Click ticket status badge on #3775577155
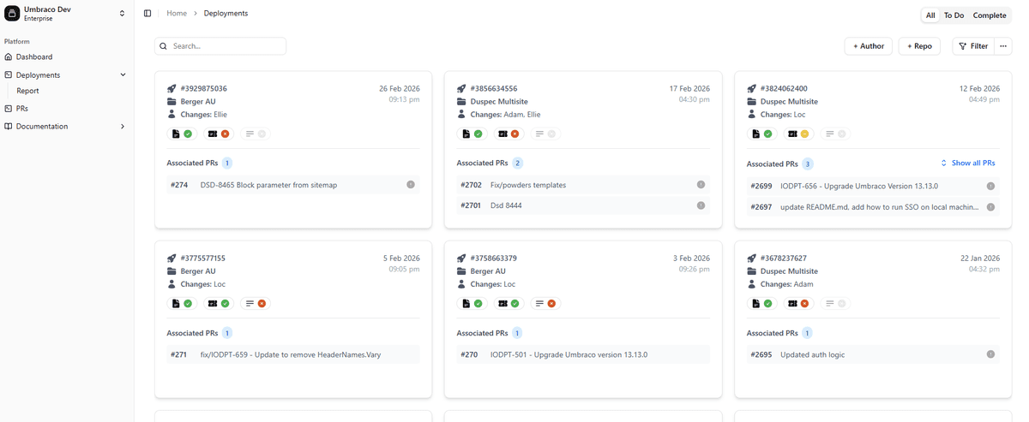 (219, 303)
